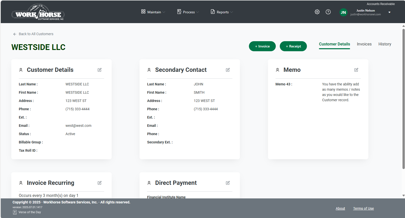This screenshot has width=405, height=218.
Task: Expand the user account dropdown arrow
Action: 389,12
